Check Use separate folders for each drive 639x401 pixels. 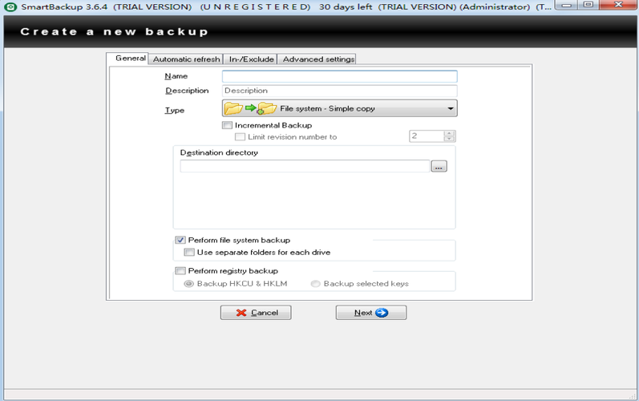(x=188, y=253)
